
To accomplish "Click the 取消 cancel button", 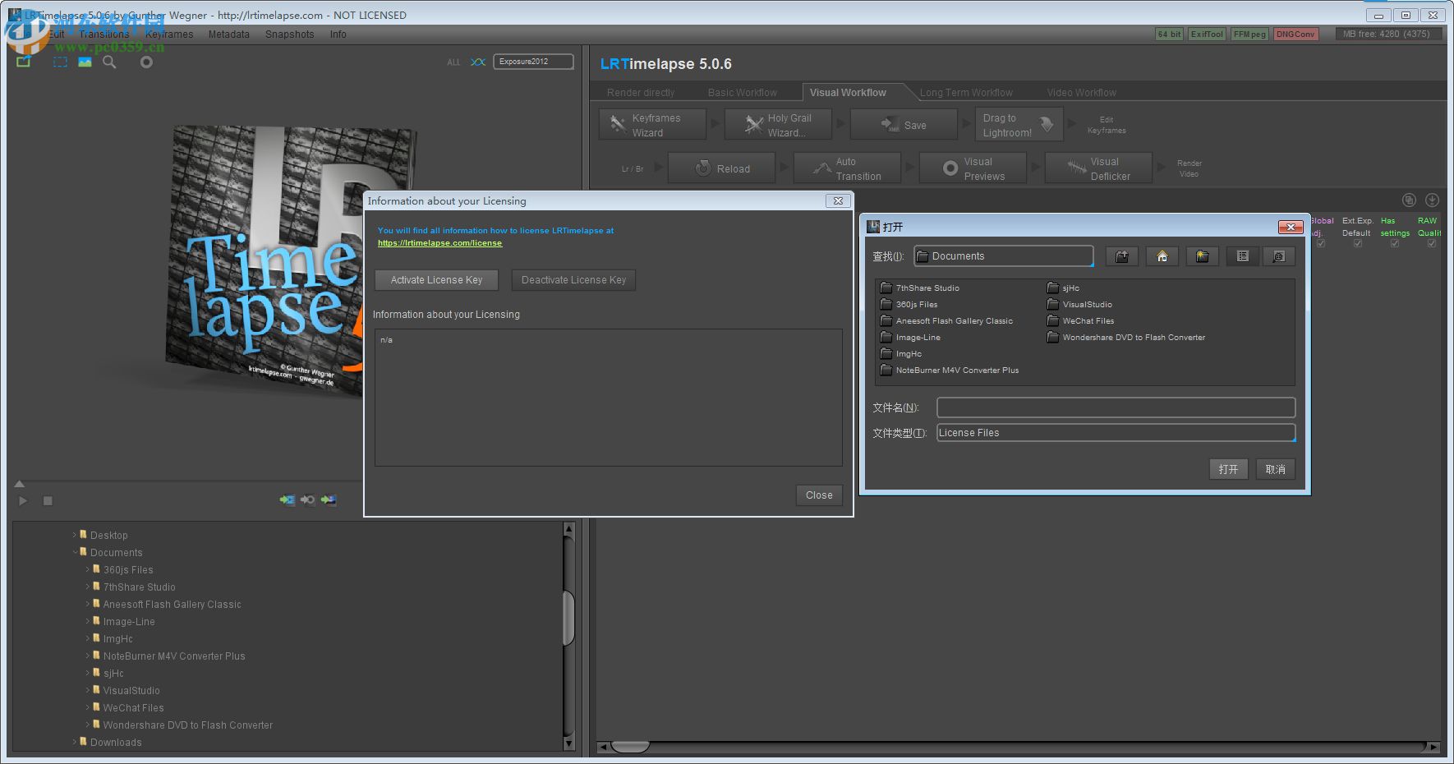I will tap(1275, 469).
